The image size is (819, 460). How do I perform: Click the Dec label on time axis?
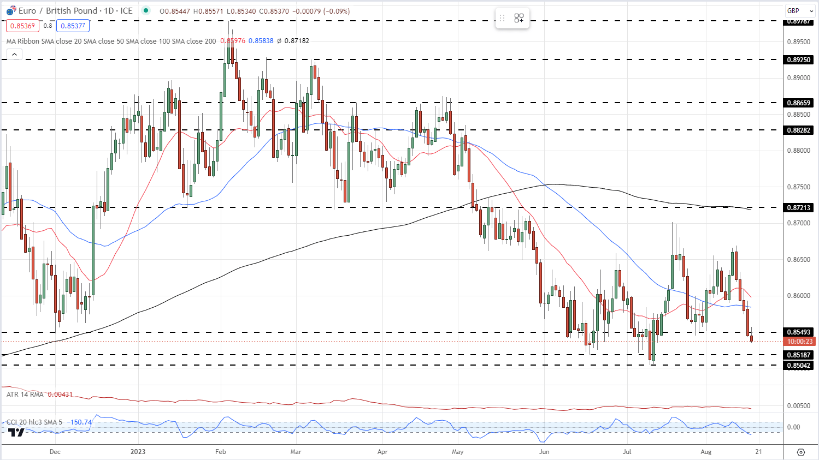pos(55,452)
